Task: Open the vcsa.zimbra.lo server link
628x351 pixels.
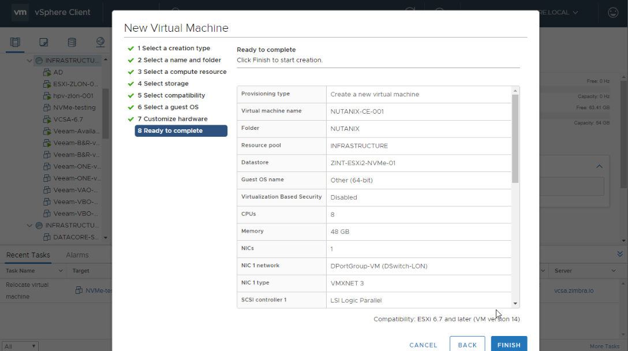Action: [x=574, y=290]
